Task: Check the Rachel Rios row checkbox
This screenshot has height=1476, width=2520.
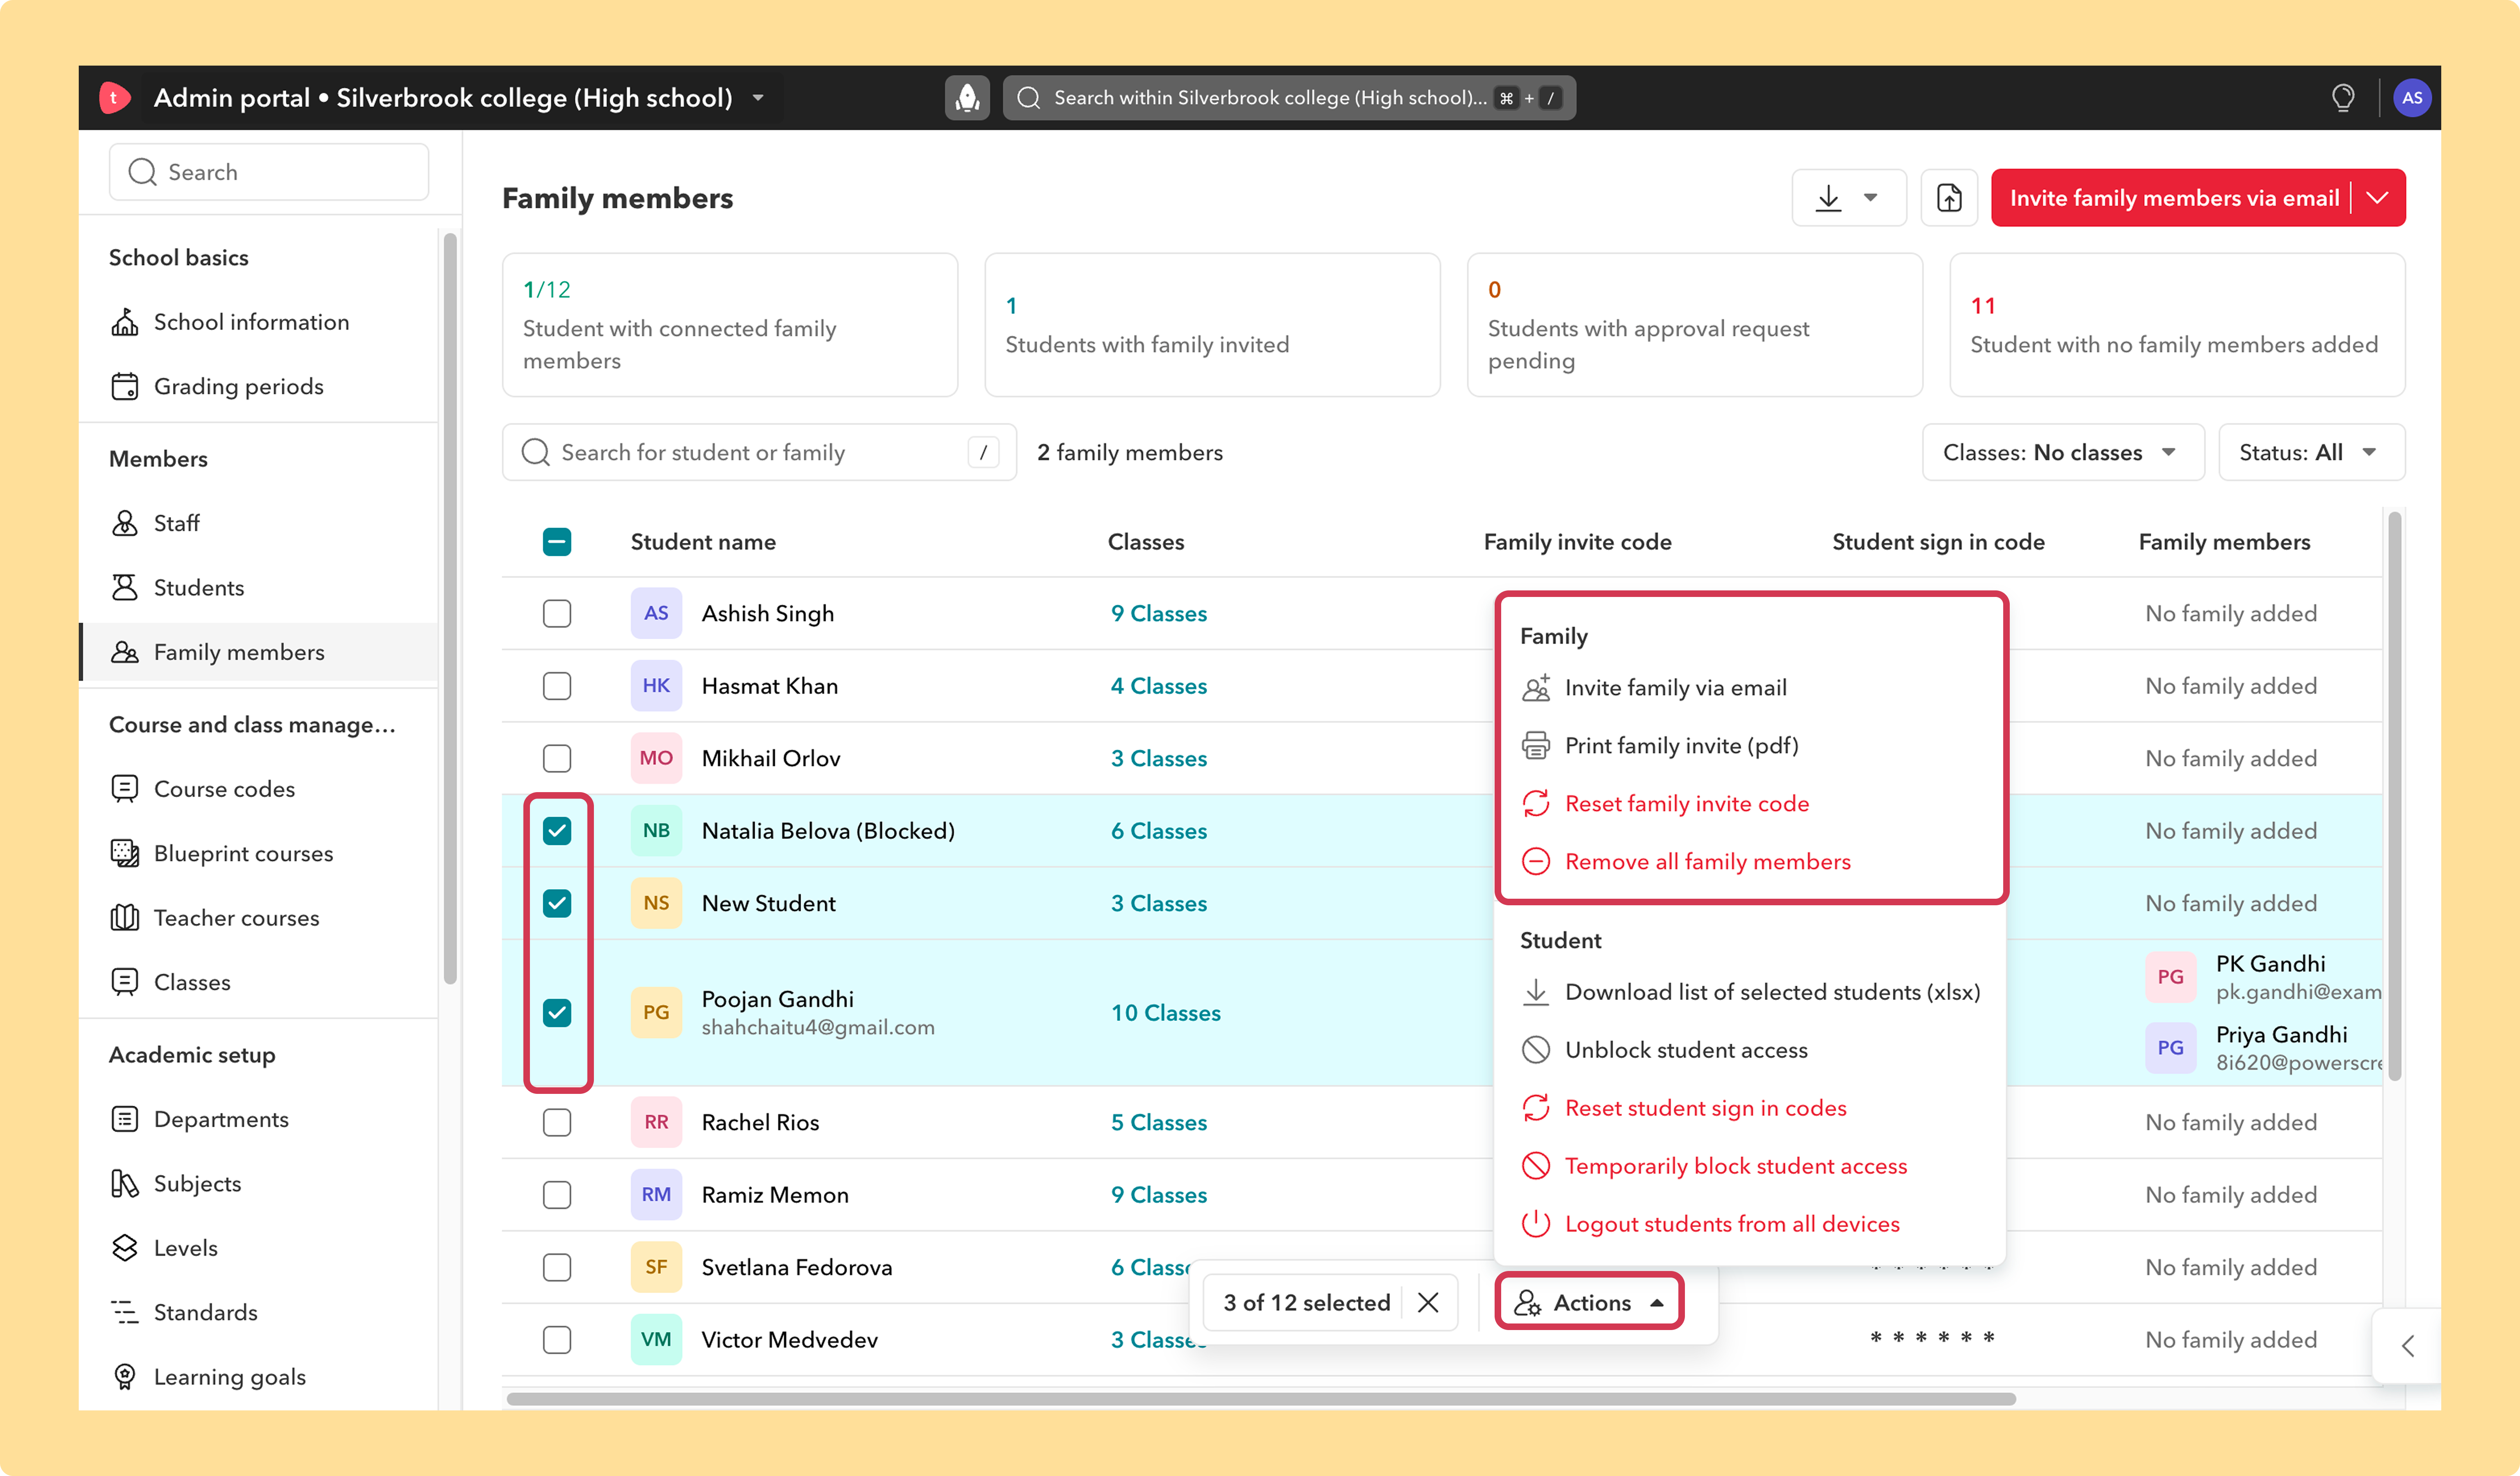Action: pyautogui.click(x=557, y=1122)
